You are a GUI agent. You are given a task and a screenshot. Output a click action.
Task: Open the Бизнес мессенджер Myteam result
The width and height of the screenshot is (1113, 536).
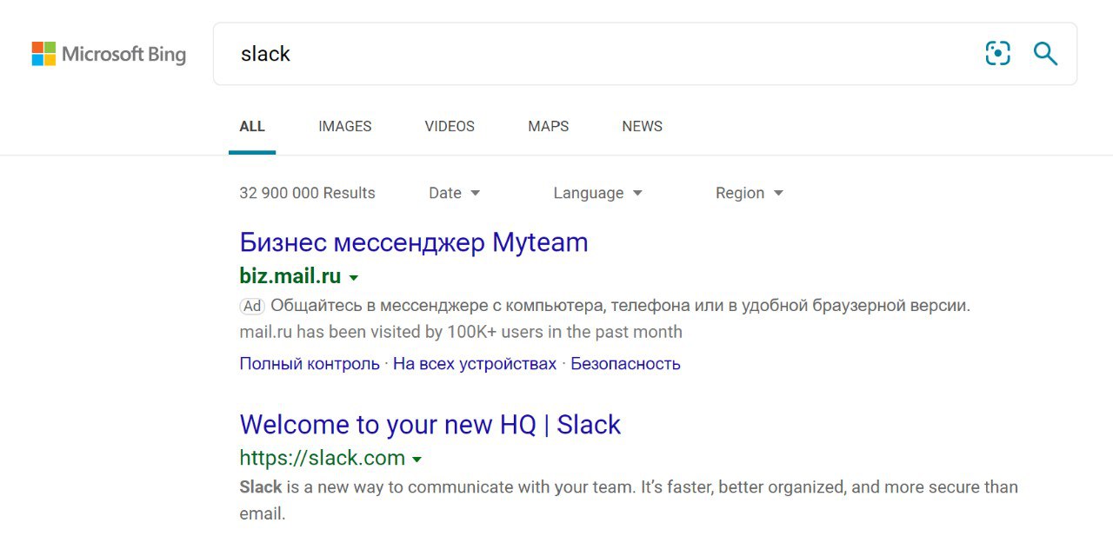coord(414,242)
